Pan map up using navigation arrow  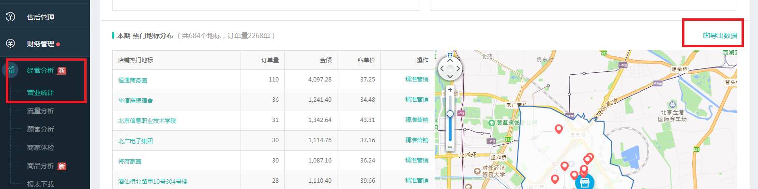(450, 60)
